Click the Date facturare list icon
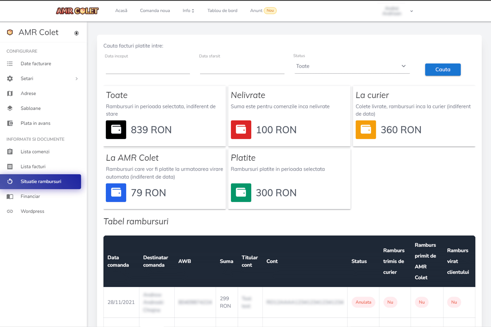 [10, 64]
